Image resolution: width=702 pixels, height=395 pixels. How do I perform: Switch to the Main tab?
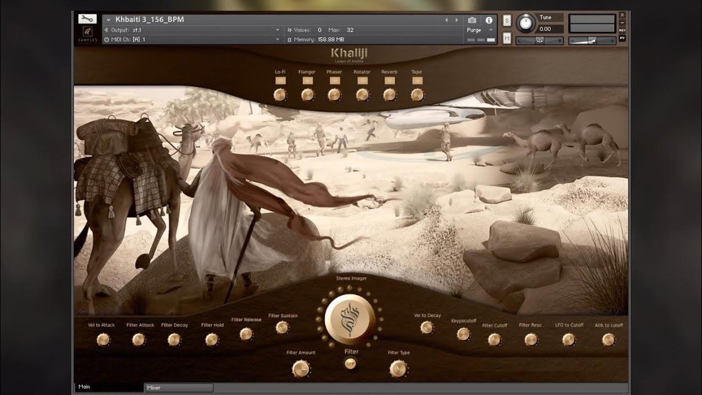[x=109, y=387]
